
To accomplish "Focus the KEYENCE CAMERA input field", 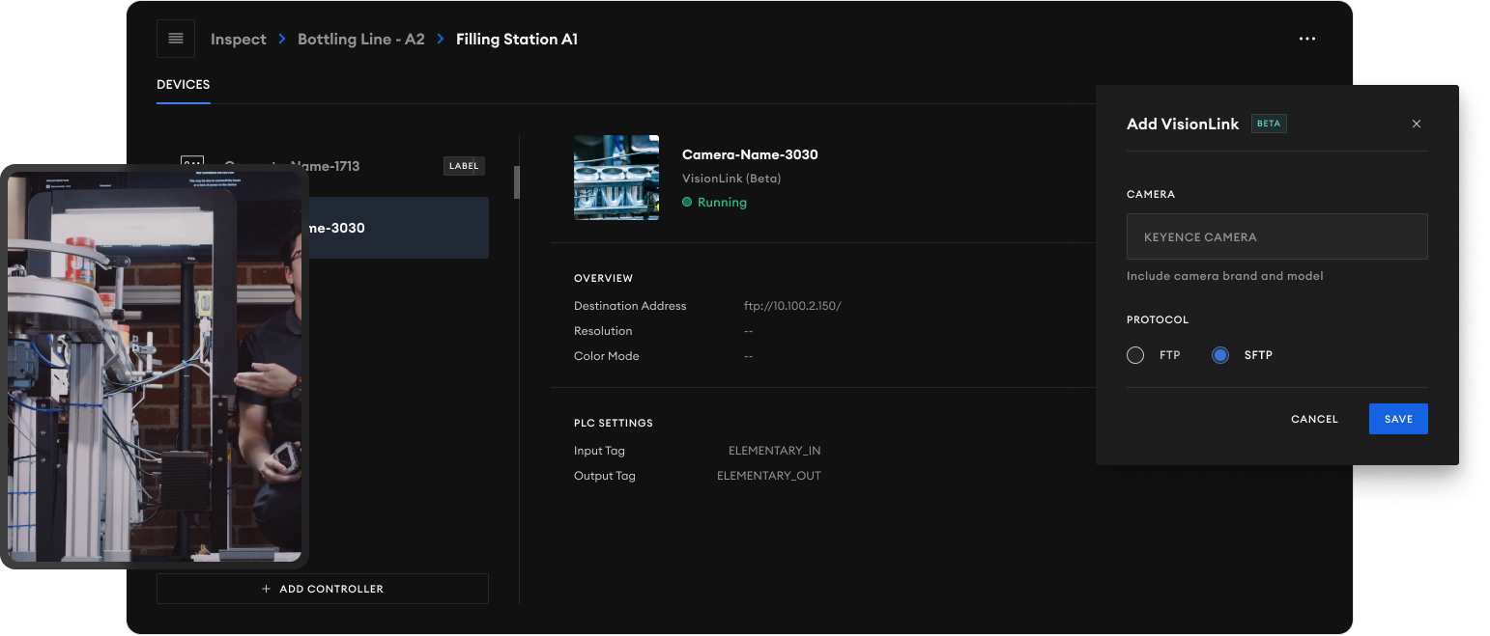I will (x=1277, y=236).
